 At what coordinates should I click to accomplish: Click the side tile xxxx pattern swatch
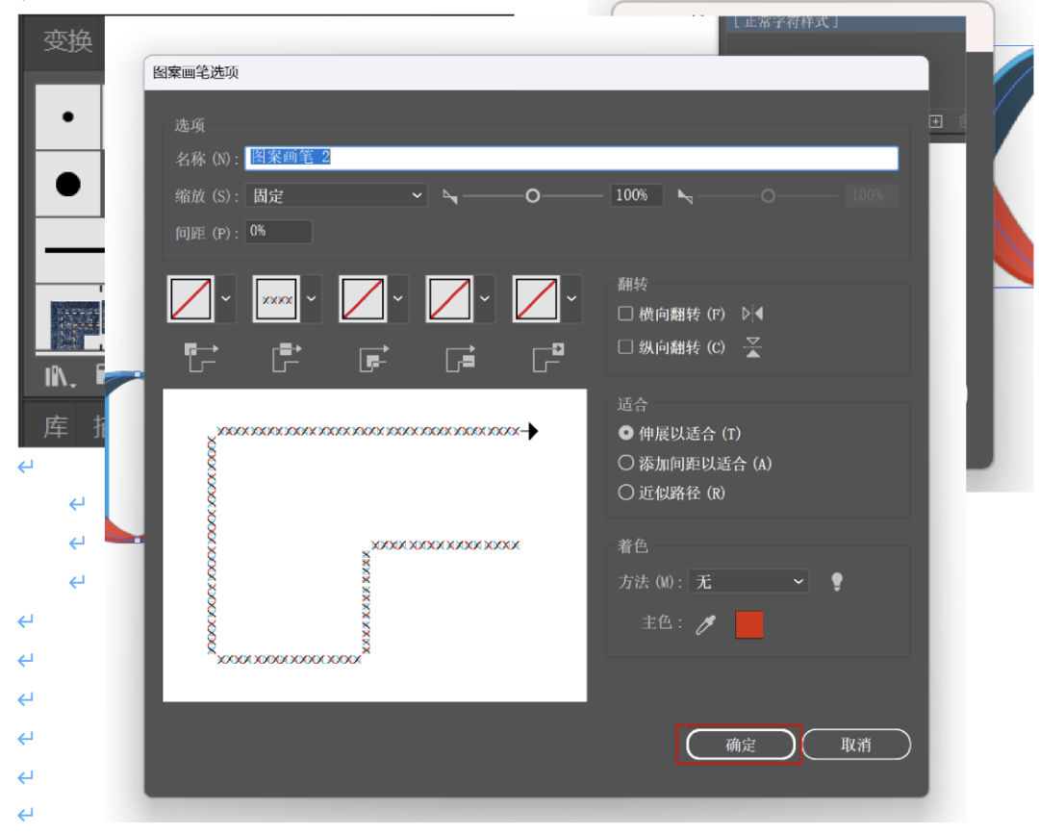pyautogui.click(x=277, y=299)
